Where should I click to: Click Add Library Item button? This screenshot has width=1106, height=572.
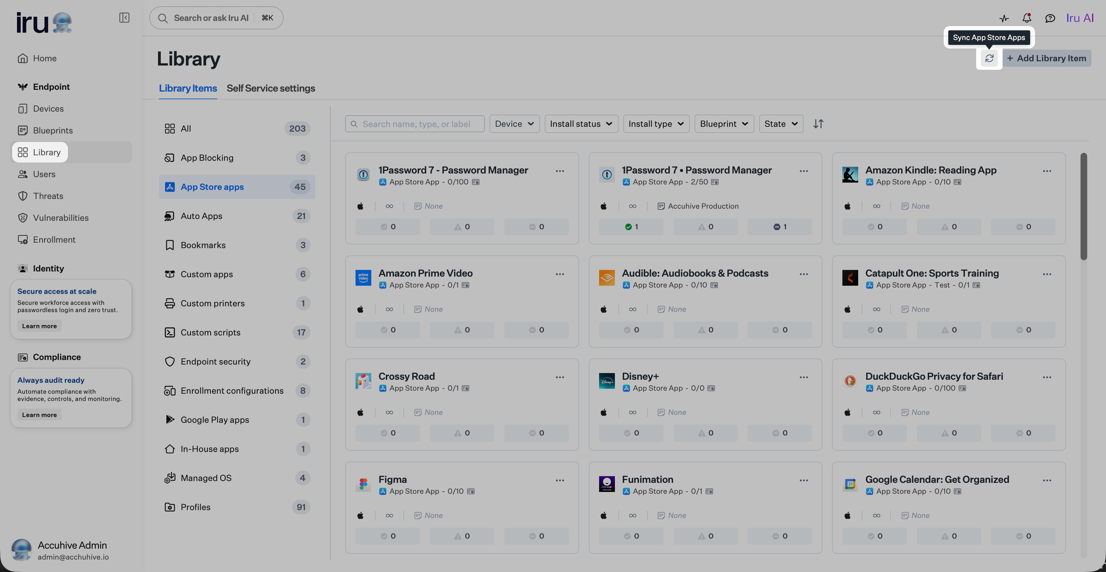[x=1047, y=58]
